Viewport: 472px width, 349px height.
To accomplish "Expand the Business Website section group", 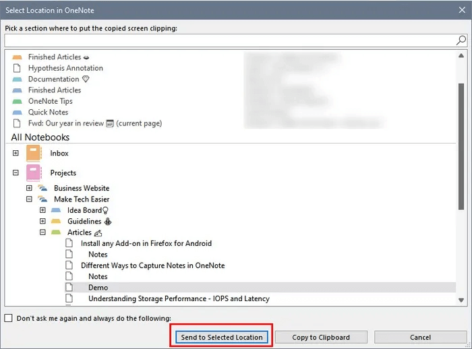I will click(x=29, y=188).
